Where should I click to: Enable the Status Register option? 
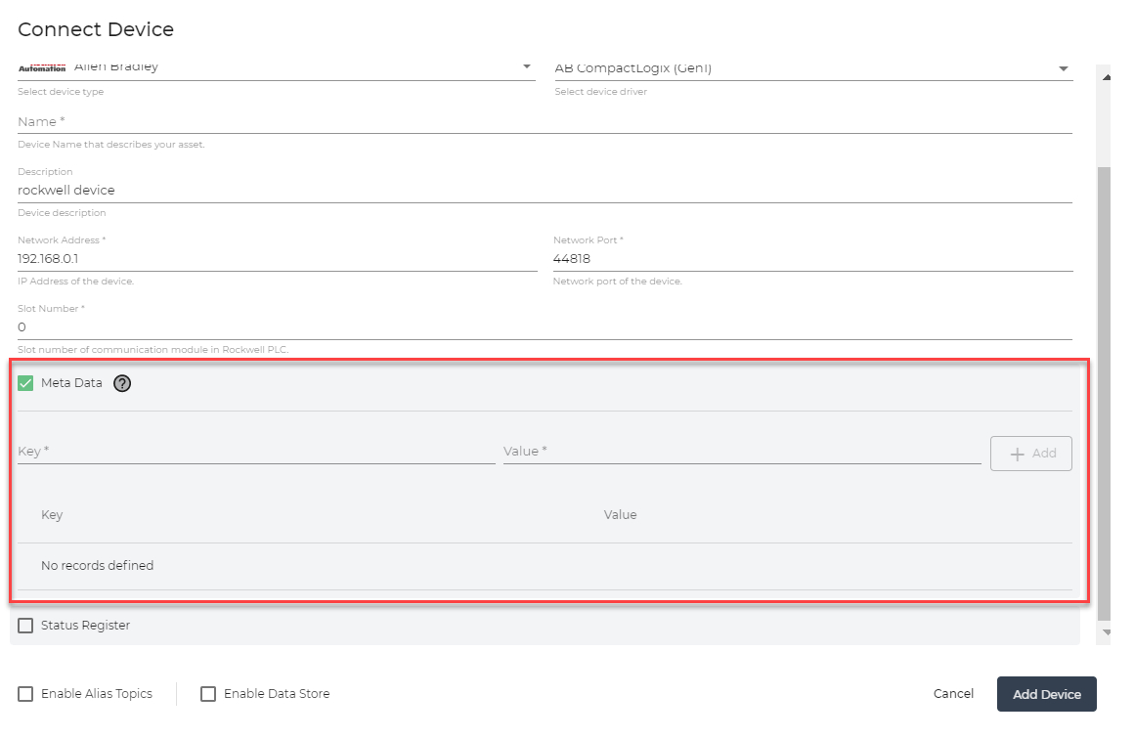point(24,626)
